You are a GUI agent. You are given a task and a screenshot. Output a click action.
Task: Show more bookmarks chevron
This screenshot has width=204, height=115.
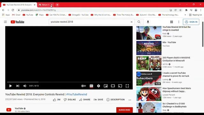[x=185, y=15]
